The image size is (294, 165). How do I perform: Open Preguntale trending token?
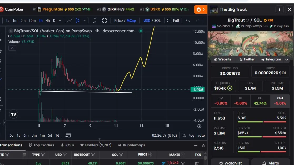[62, 9]
